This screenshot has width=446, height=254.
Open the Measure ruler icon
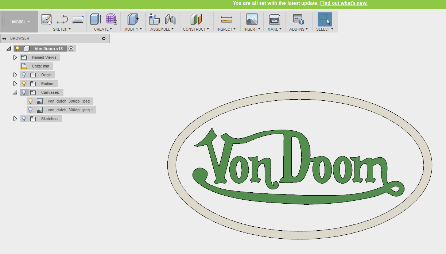(x=226, y=19)
